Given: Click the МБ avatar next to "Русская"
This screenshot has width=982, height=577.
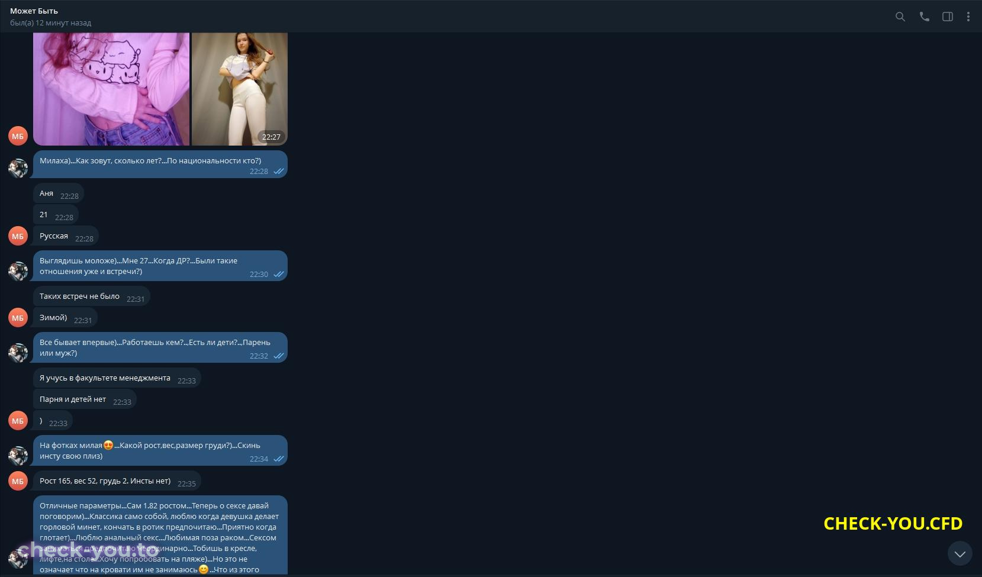Looking at the screenshot, I should click(x=18, y=236).
